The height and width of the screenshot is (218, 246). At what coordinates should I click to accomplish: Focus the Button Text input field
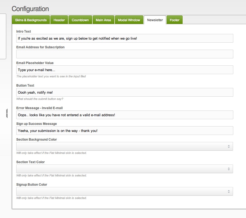(125, 92)
